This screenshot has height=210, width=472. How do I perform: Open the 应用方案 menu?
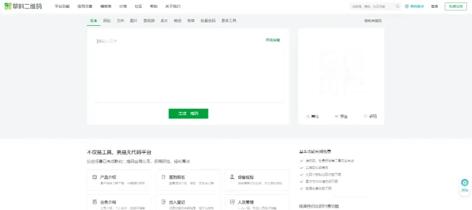pos(85,6)
